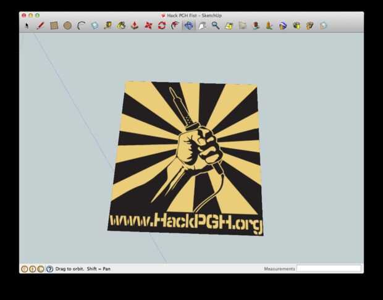Click the 'Hack PGH Fist – SketchUp' title
Screen dimensions: 383x300
tap(194, 15)
